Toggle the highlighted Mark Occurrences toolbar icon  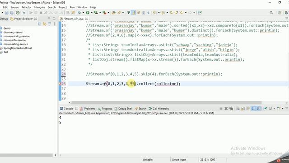pos(134,13)
